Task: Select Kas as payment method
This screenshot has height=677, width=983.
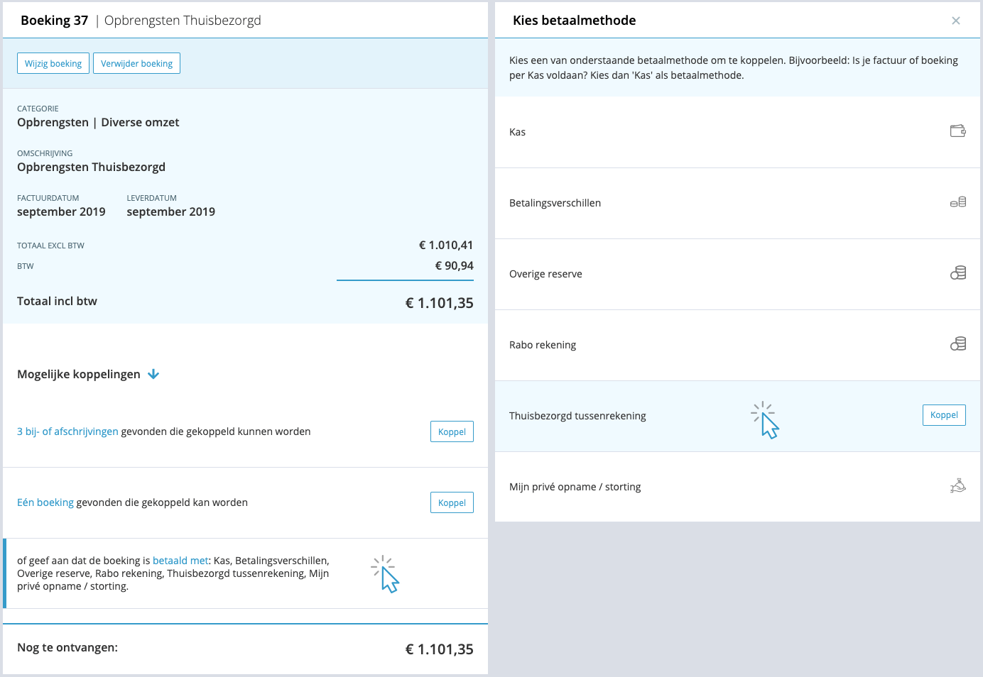Action: coord(737,132)
